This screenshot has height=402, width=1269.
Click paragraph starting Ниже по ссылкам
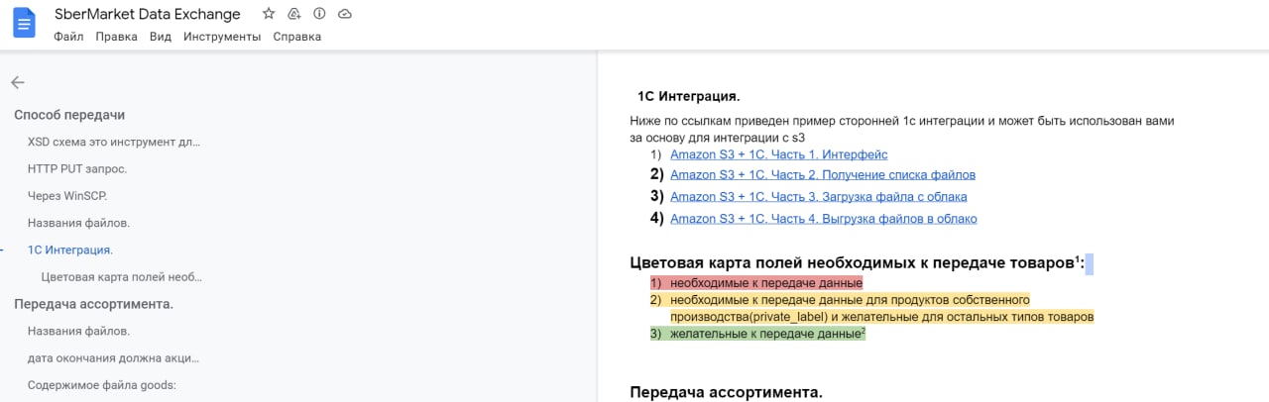pos(901,129)
